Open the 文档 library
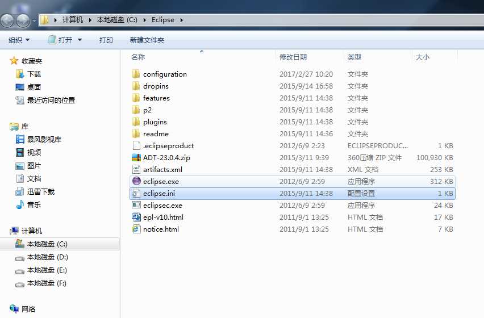 tap(34, 178)
